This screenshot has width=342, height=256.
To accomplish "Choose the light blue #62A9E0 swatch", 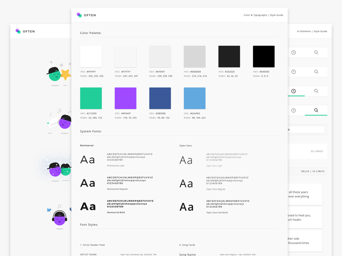I will pyautogui.click(x=195, y=98).
